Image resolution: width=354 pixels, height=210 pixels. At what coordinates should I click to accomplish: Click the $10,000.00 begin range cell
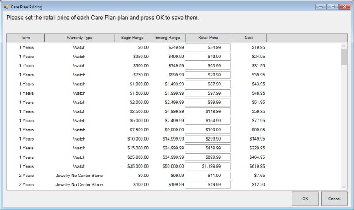click(138, 139)
